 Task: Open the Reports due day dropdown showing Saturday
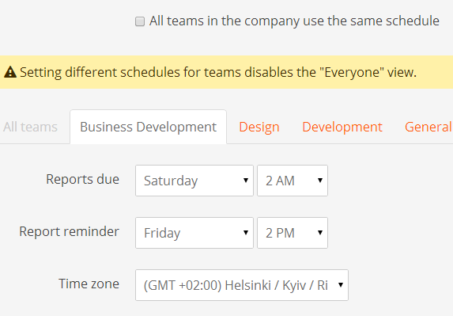[194, 181]
